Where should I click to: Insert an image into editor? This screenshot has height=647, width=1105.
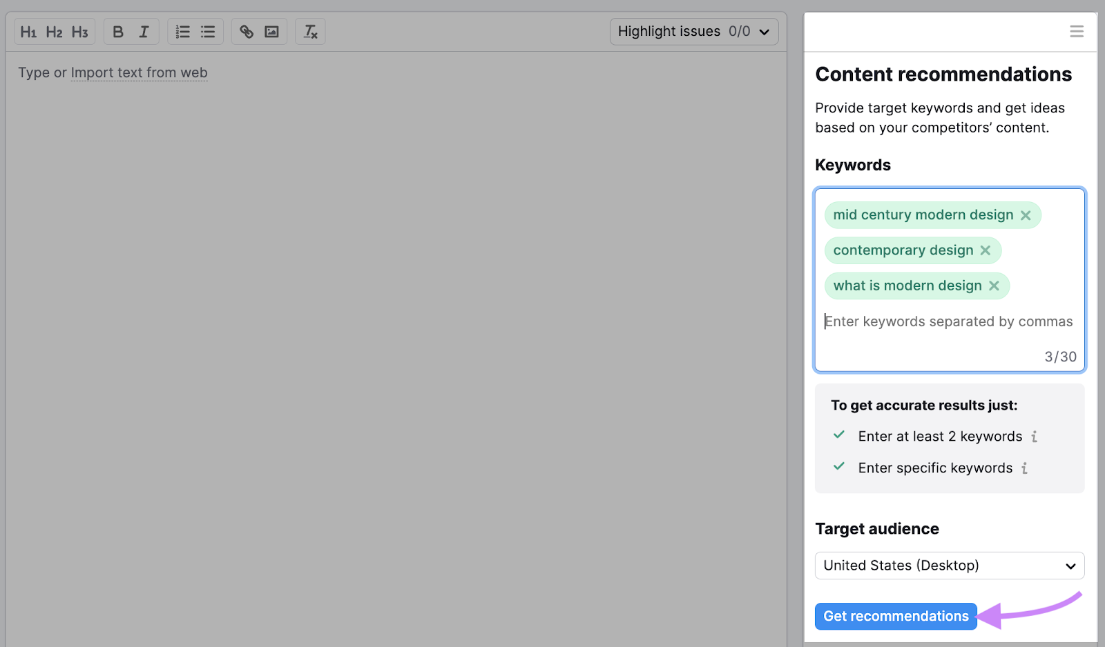[x=272, y=32]
